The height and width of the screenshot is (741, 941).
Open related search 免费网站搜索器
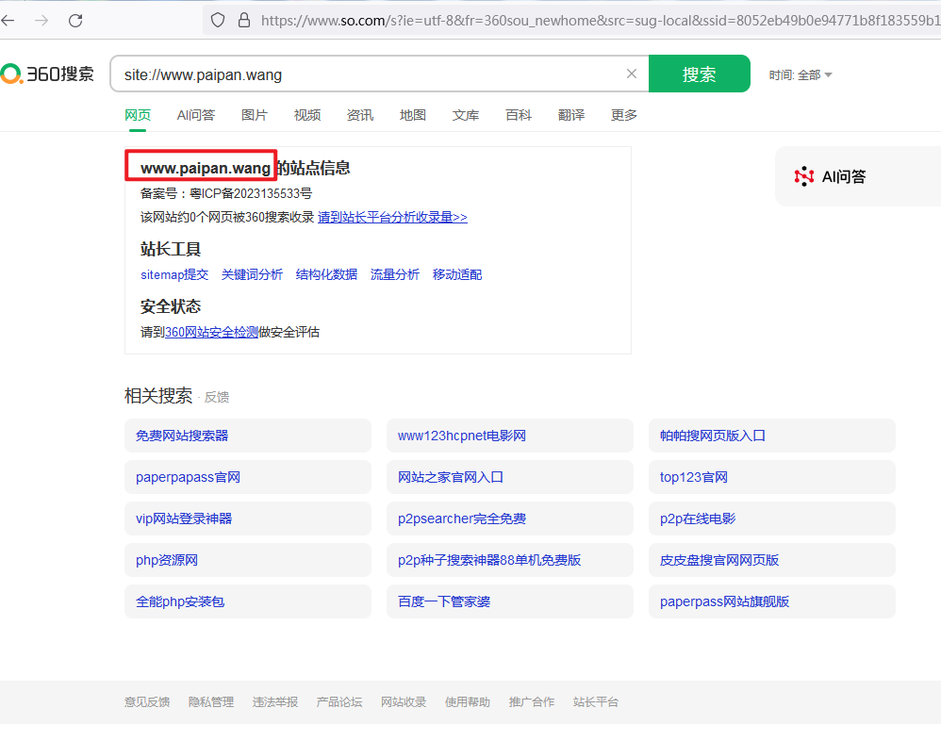coord(248,436)
